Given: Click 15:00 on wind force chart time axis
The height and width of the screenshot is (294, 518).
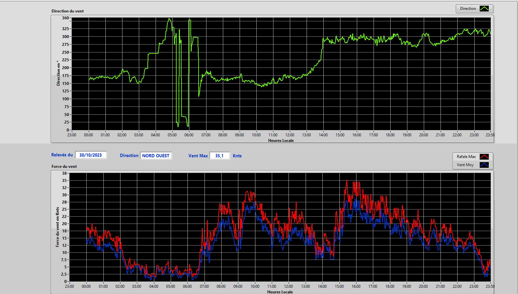Looking at the screenshot, I should pos(339,286).
